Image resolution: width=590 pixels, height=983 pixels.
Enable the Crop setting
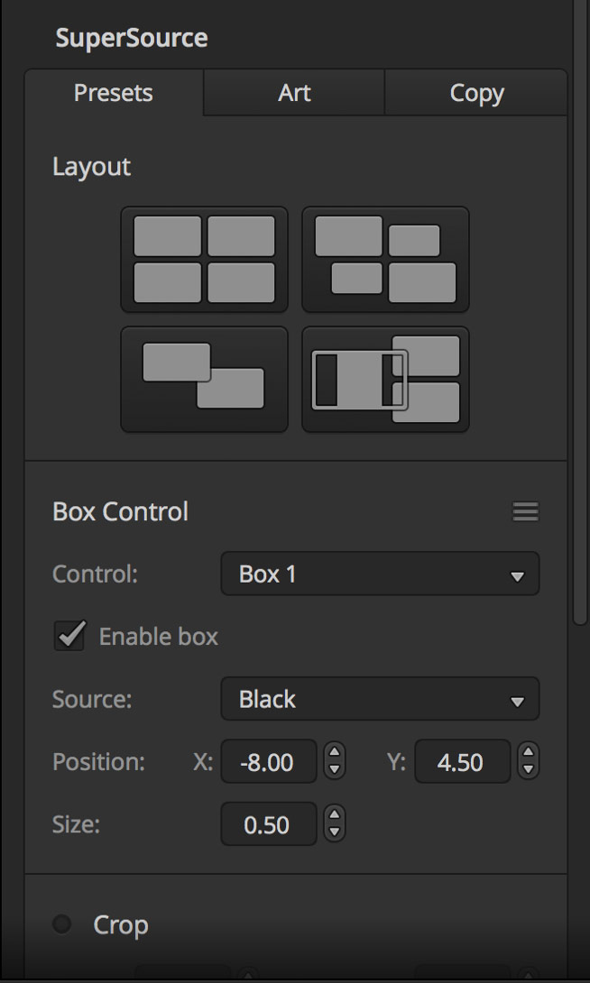point(61,923)
